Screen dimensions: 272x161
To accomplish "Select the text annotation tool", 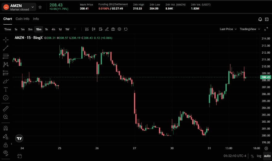I will pos(6,89).
